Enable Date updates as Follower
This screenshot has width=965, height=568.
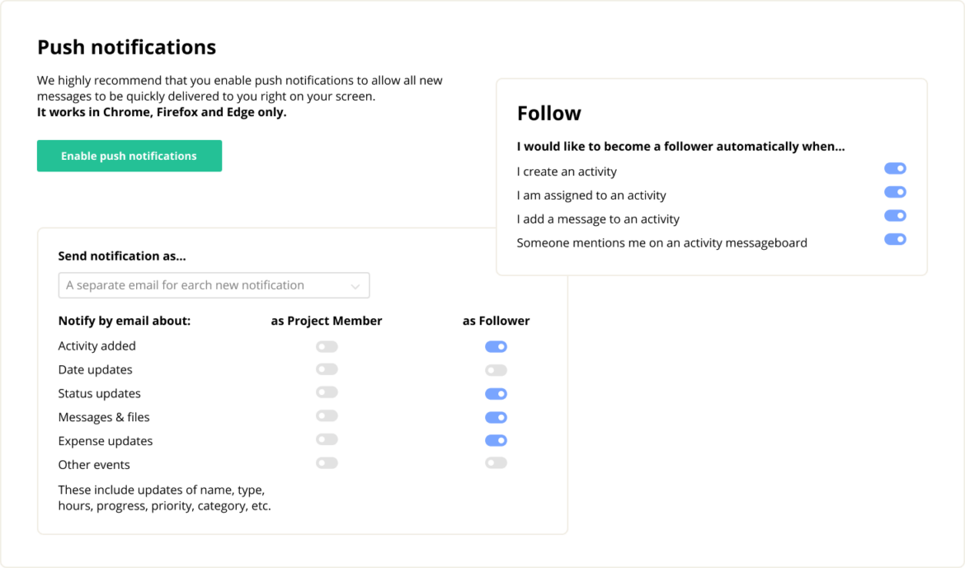pos(496,370)
